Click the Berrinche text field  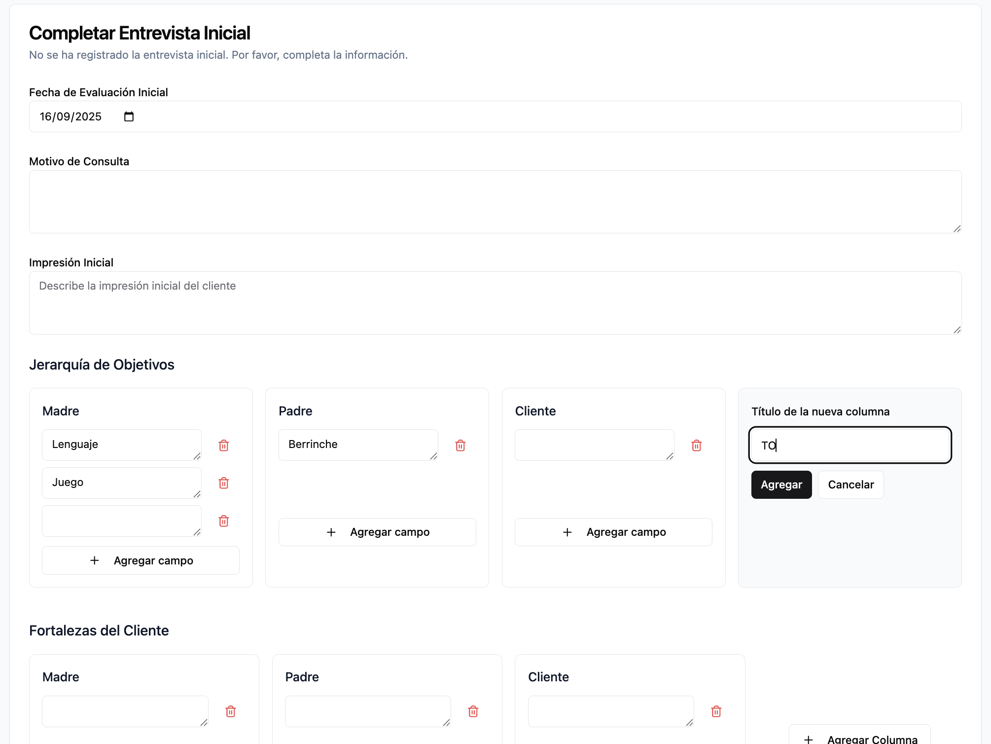click(358, 445)
